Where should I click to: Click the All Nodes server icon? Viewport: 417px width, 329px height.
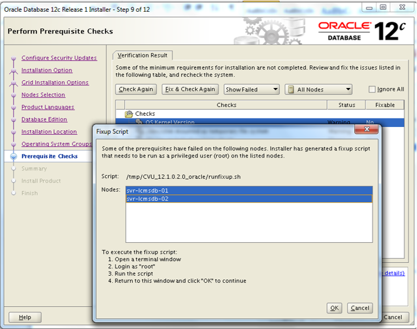point(291,90)
